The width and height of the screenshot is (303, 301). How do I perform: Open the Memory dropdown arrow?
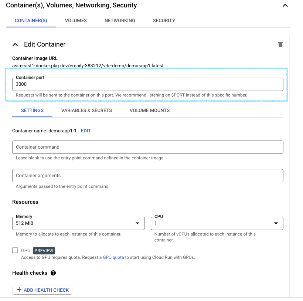click(137, 223)
